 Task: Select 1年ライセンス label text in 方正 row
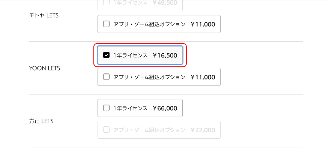pos(130,108)
